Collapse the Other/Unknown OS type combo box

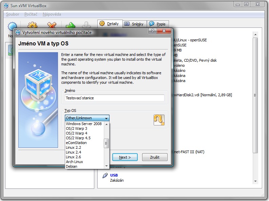point(87,118)
